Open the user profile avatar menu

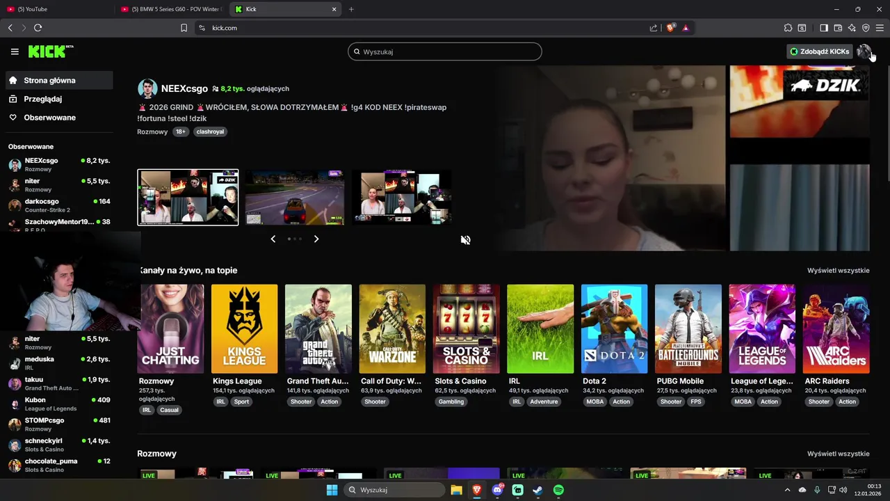864,51
